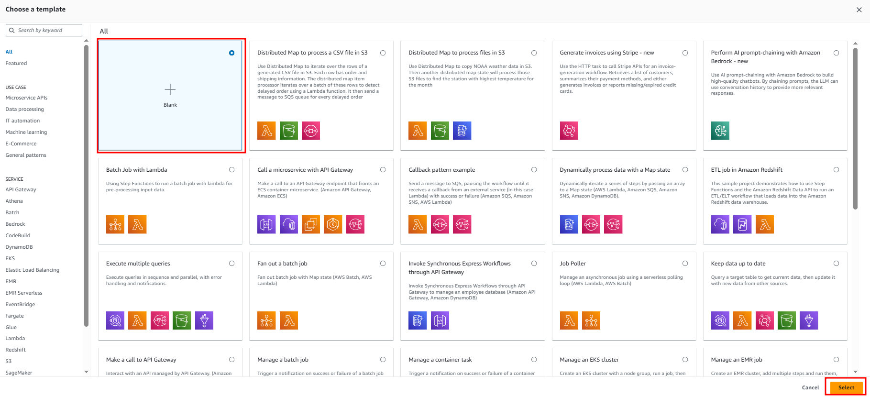Select Distributed Map to process files in S3 radio
Screen dimensions: 870x397
(534, 53)
